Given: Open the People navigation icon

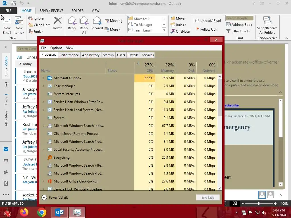Looking at the screenshot, I should click(6, 172).
